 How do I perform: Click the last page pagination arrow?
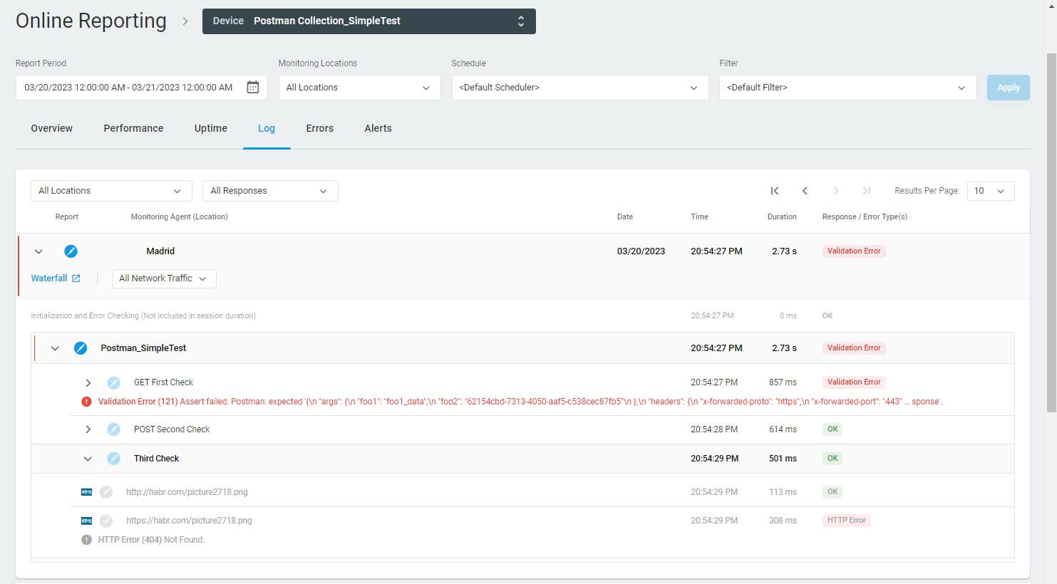pyautogui.click(x=866, y=190)
